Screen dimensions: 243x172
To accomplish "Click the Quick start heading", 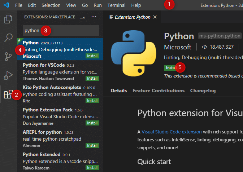I will [x=154, y=162].
